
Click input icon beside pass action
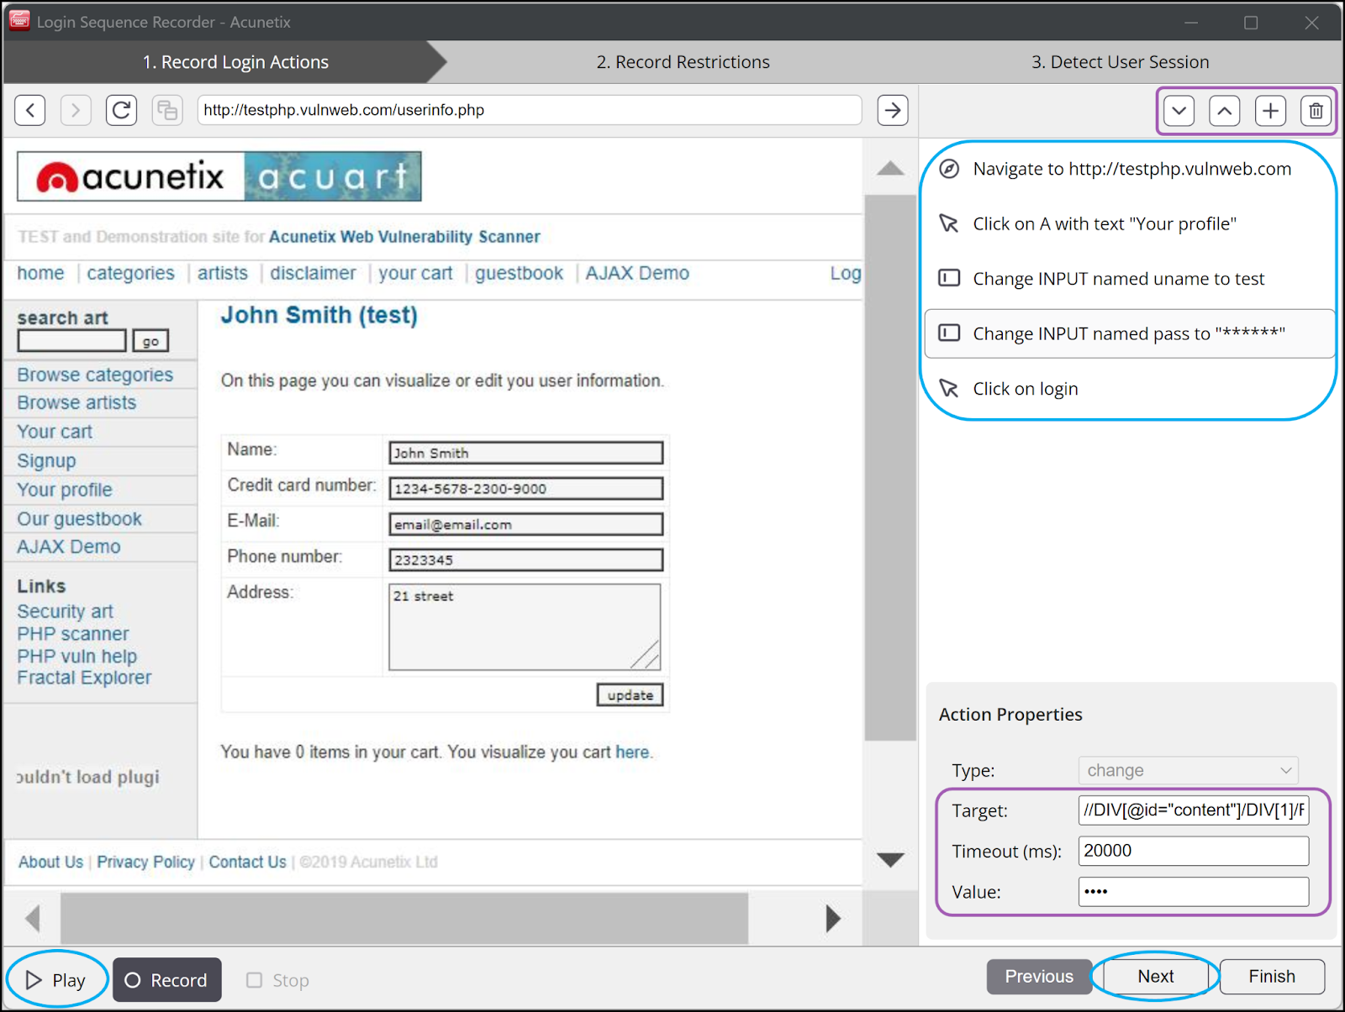[x=949, y=333]
